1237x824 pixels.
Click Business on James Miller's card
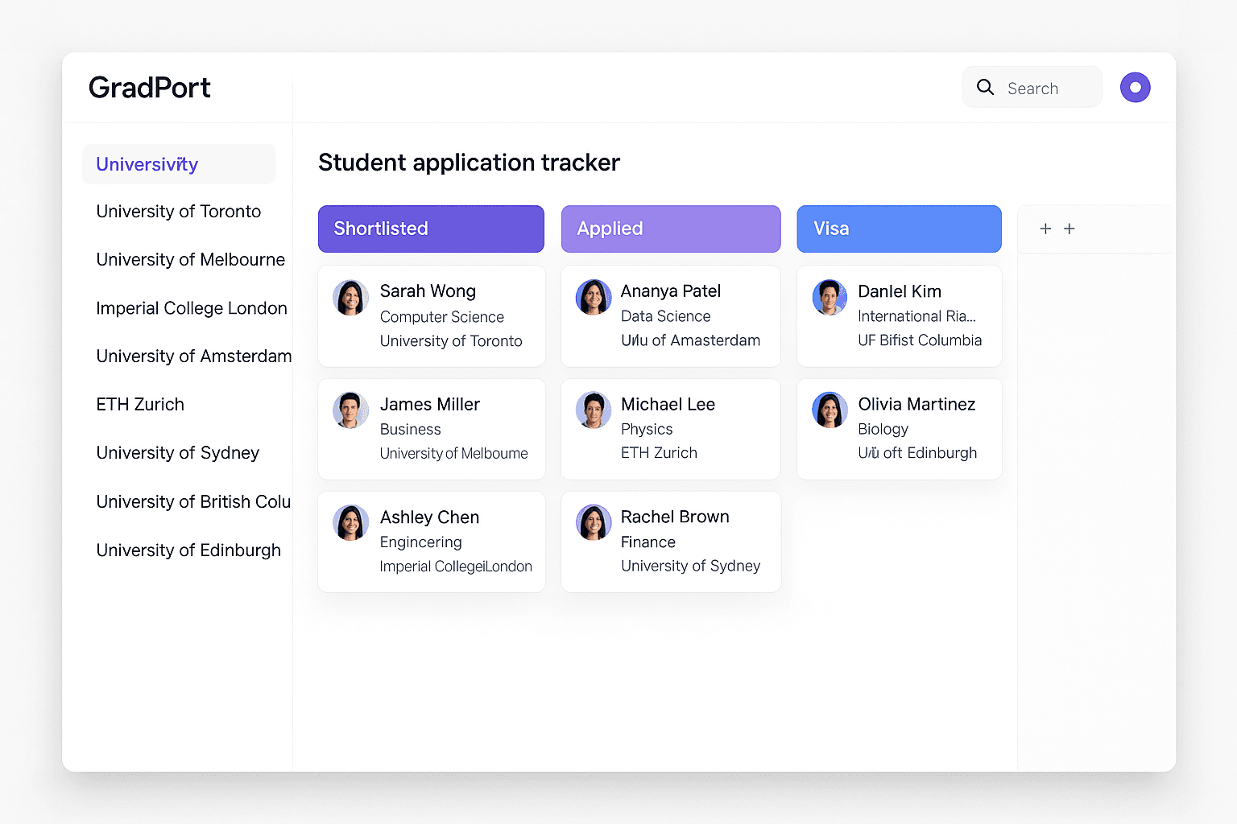[411, 430]
